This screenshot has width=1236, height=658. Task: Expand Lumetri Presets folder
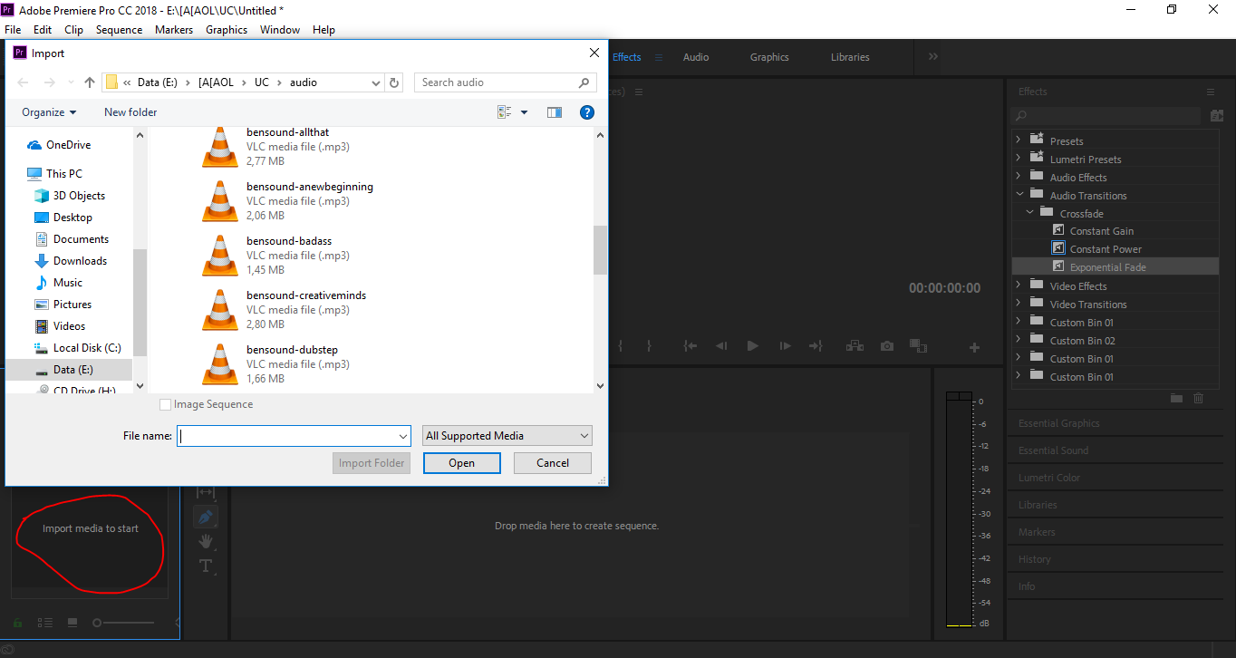[x=1018, y=159]
